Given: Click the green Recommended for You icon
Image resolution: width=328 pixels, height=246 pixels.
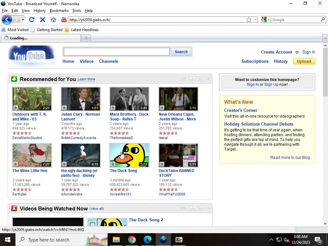Looking at the screenshot, I should pyautogui.click(x=14, y=79).
